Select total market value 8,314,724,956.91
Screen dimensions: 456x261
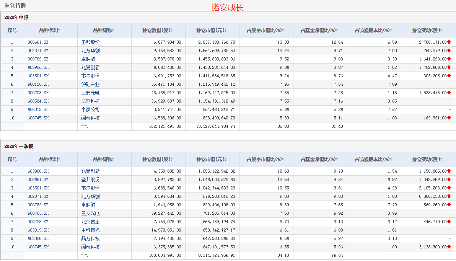coord(217,255)
